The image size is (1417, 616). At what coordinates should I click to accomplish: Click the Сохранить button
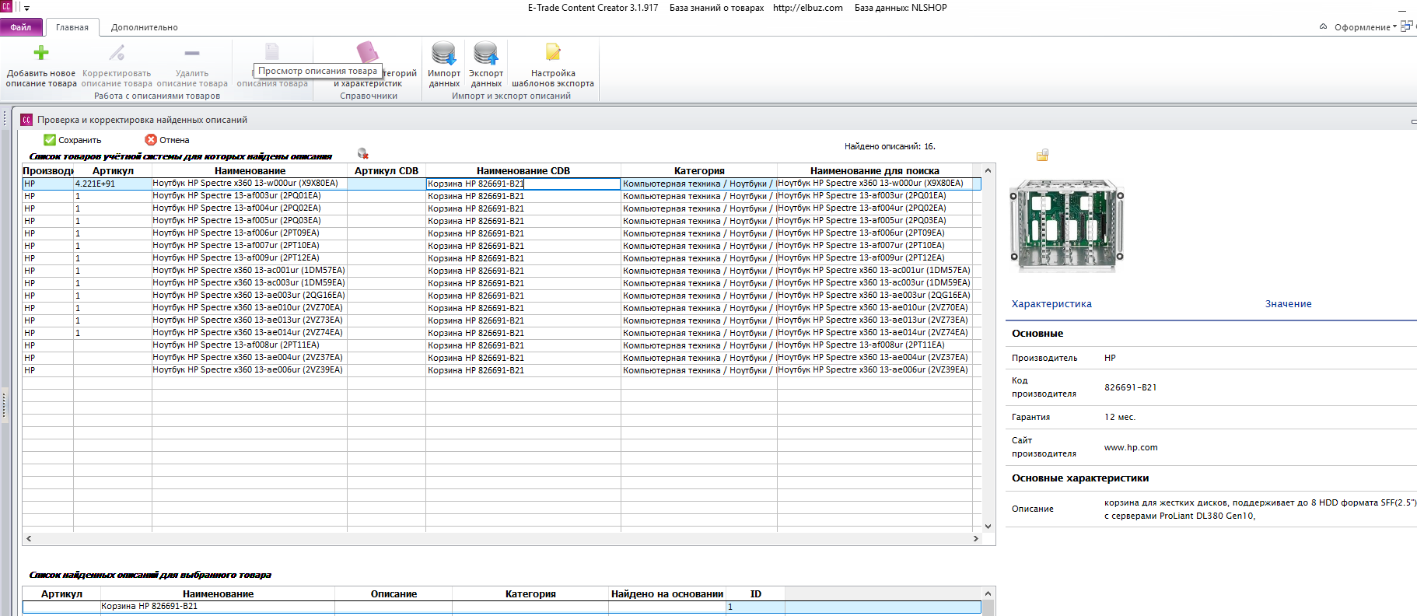click(x=72, y=140)
